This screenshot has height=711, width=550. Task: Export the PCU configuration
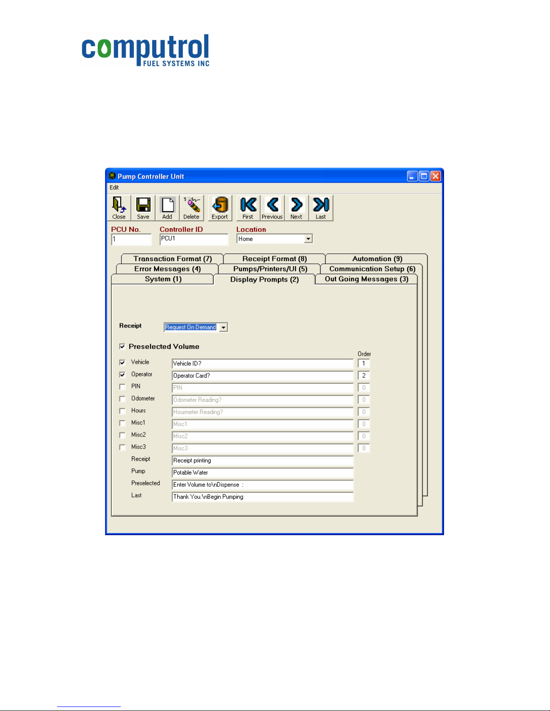220,208
